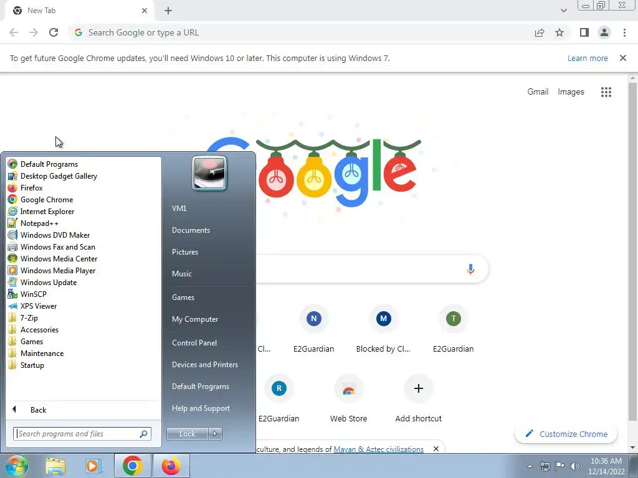
Task: Click the Start orb on taskbar
Action: (16, 466)
